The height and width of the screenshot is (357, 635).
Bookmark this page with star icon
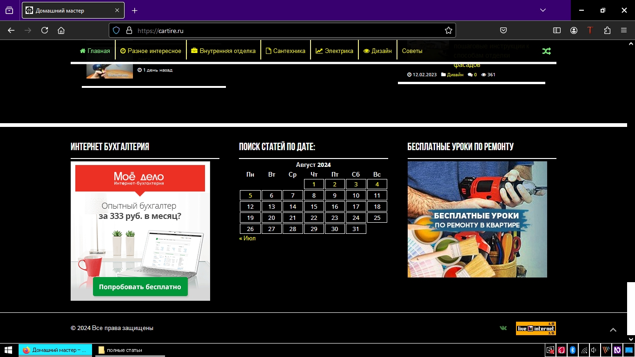[449, 30]
